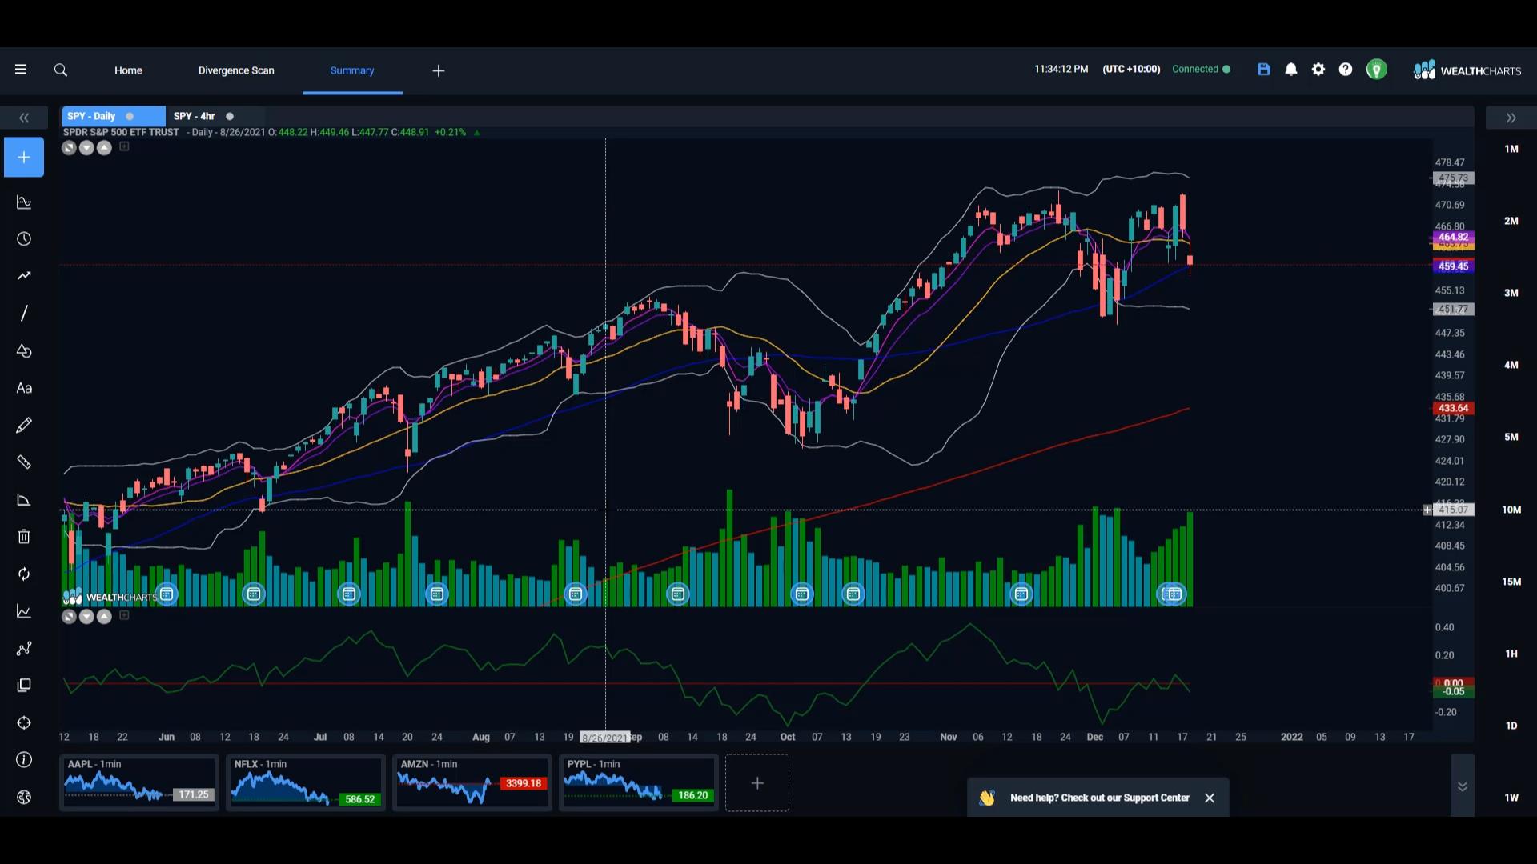Select the straight line drawing tool
The width and height of the screenshot is (1537, 864).
coord(24,314)
